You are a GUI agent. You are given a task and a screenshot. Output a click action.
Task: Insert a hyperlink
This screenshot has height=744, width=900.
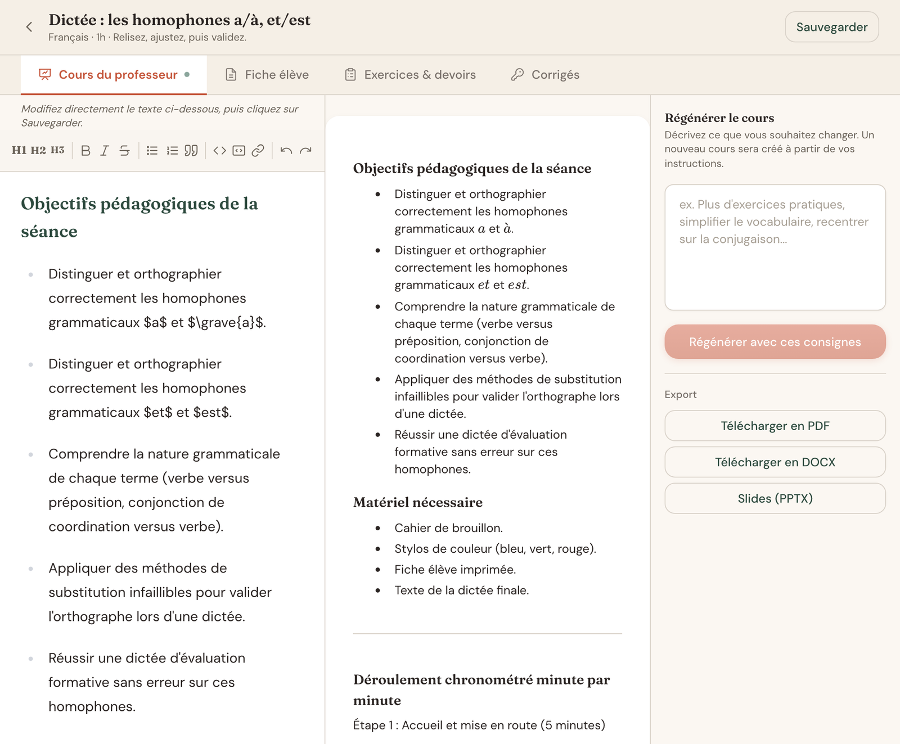pos(258,151)
